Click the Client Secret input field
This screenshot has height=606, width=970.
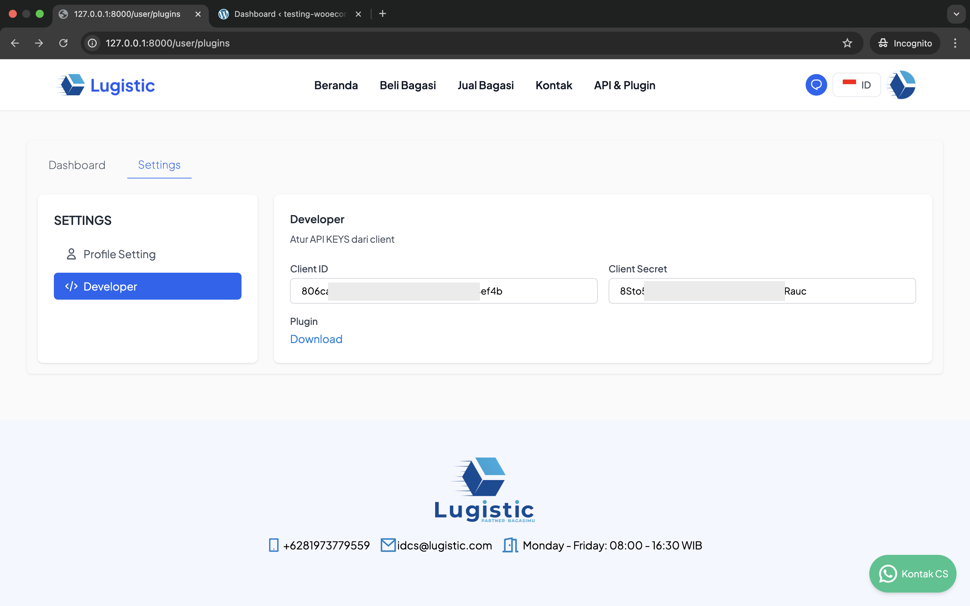coord(762,291)
